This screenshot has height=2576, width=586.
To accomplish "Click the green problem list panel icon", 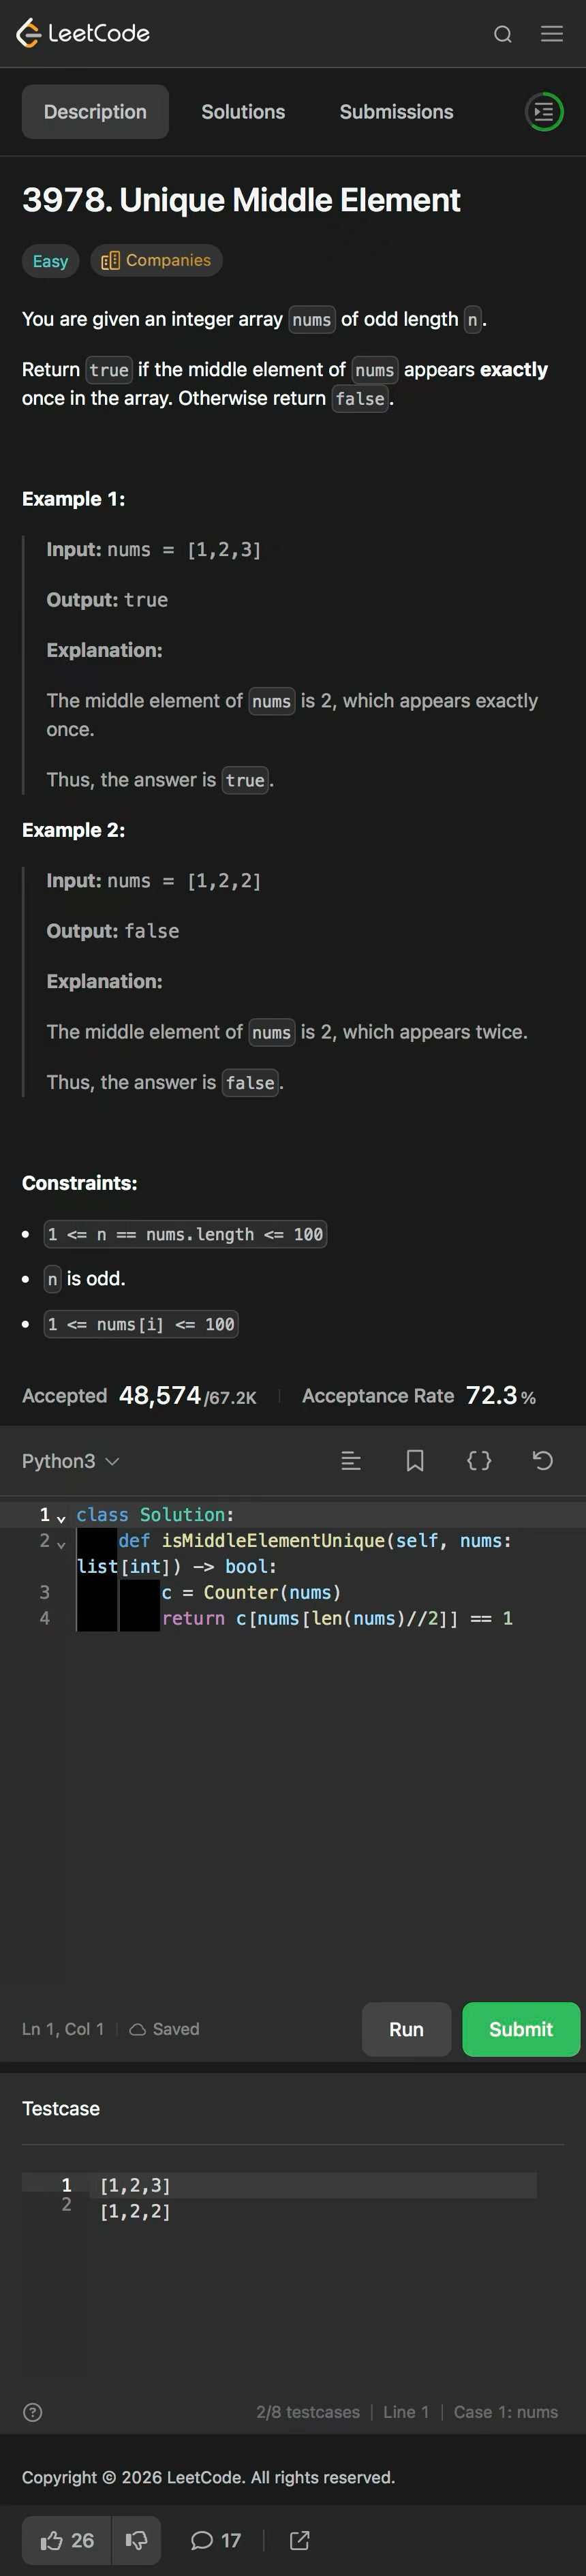I will pos(544,112).
